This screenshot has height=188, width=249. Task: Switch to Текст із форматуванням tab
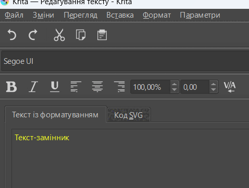click(x=55, y=115)
